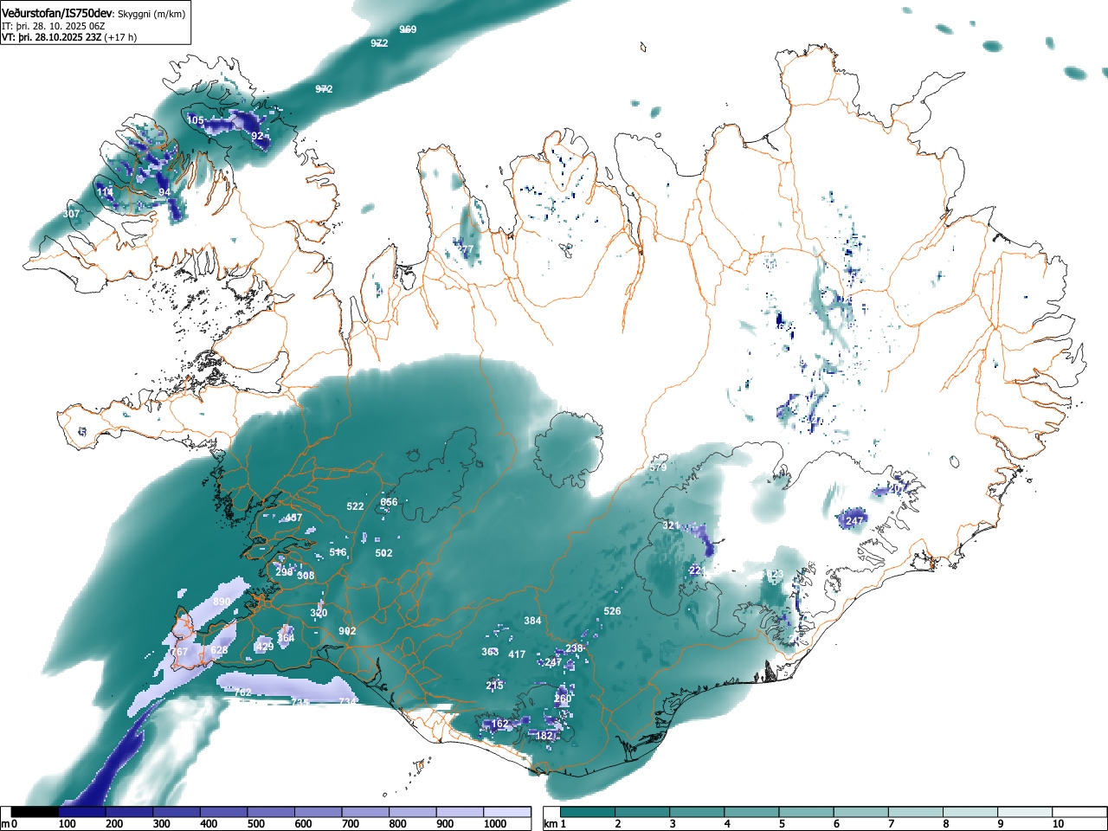Screen dimensions: 1108x831
Task: Click the map value 298
Action: pos(284,572)
